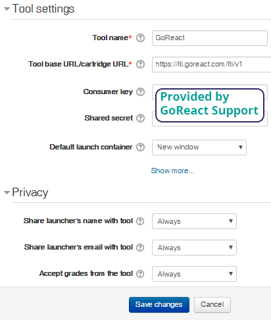Click the Cancel button
The width and height of the screenshot is (271, 320).
click(x=212, y=305)
